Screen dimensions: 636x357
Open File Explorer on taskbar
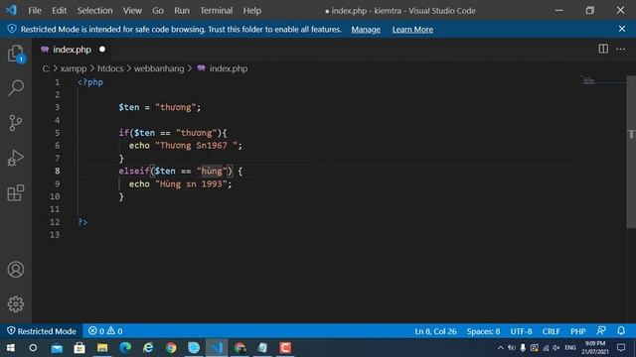pos(102,348)
